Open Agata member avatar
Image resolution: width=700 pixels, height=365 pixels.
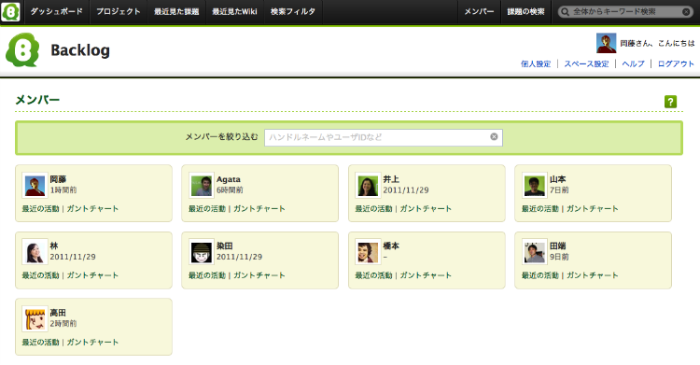(x=202, y=186)
